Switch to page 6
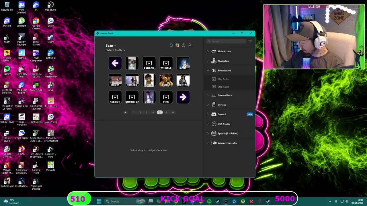The width and height of the screenshot is (367, 206). click(x=166, y=112)
